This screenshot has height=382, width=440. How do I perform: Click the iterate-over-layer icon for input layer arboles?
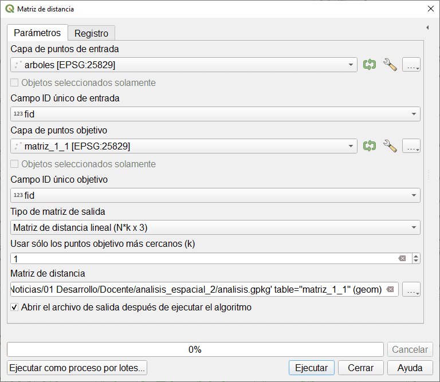(x=370, y=65)
